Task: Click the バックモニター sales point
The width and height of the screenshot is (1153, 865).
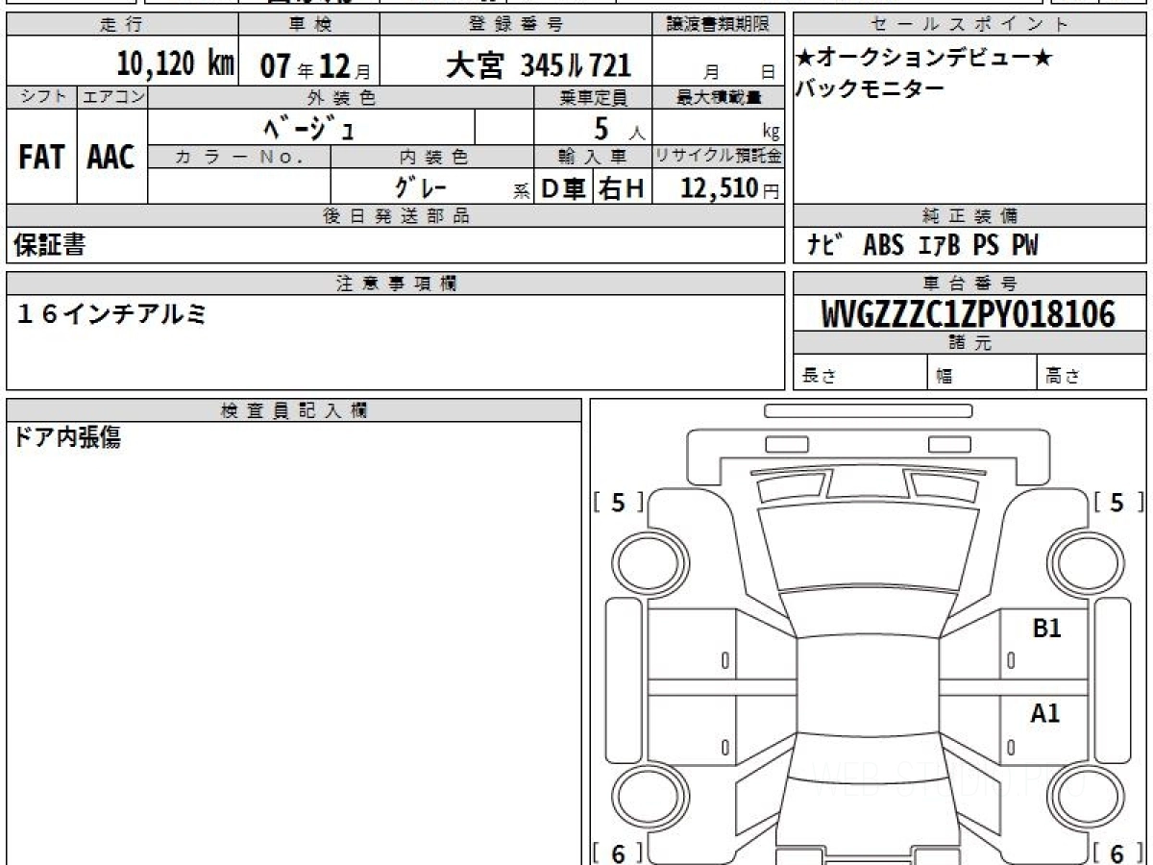Action: pyautogui.click(x=870, y=88)
